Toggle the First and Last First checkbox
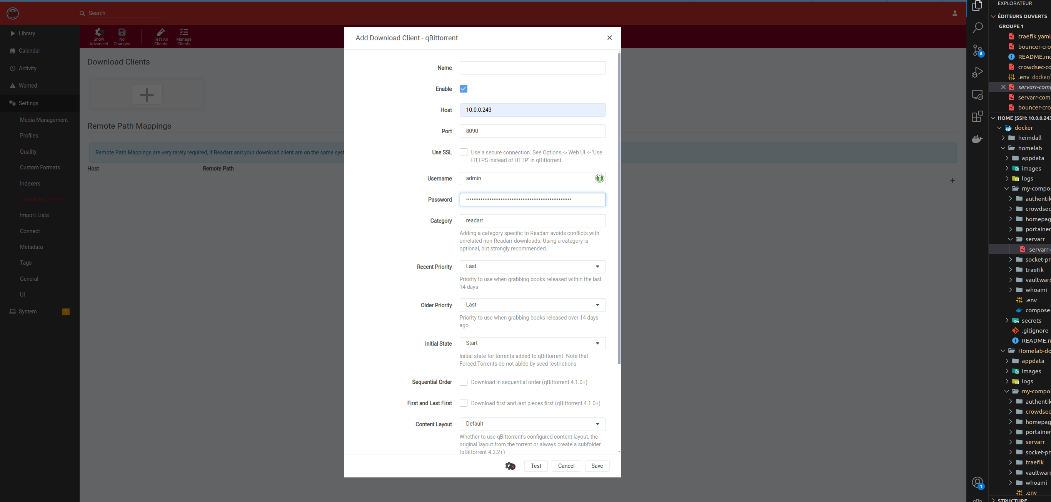The width and height of the screenshot is (1051, 502). tap(464, 403)
